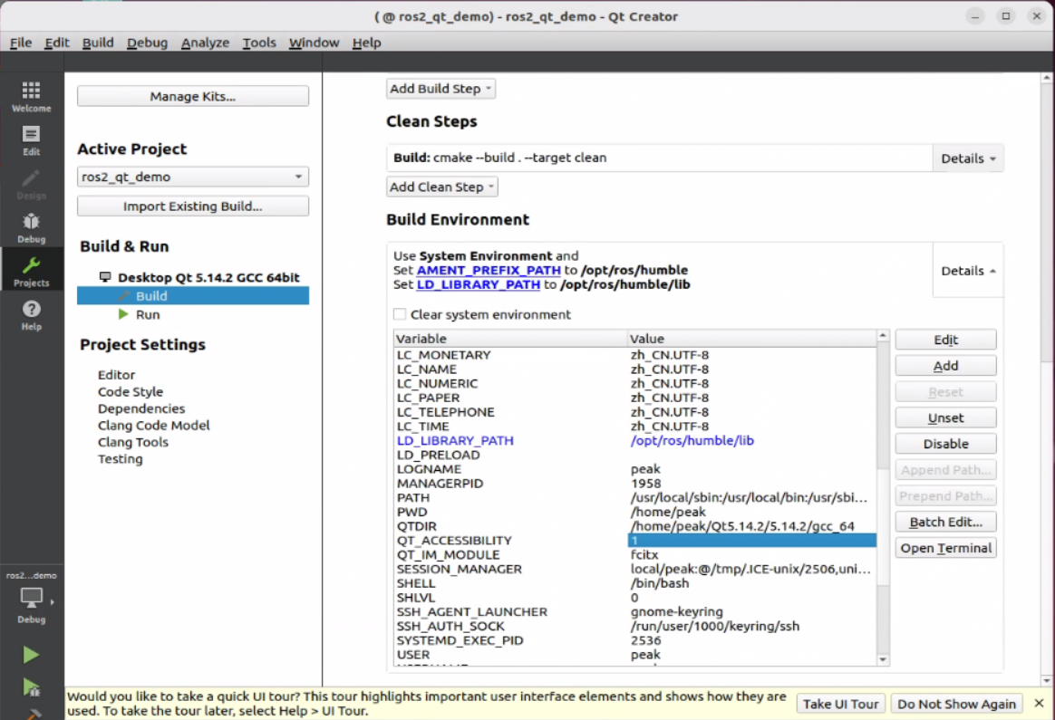The height and width of the screenshot is (720, 1055).
Task: Open the ros2...demo kit selector monitor icon
Action: [31, 598]
